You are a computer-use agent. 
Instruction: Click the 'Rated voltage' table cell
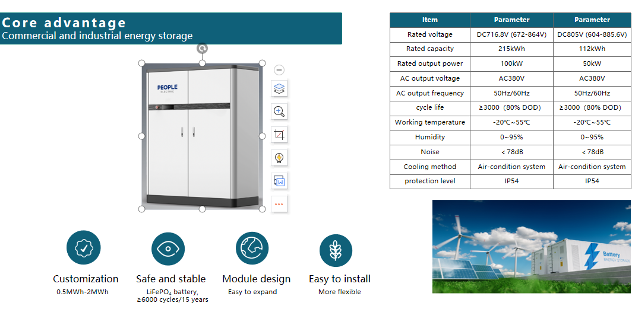[x=429, y=35]
